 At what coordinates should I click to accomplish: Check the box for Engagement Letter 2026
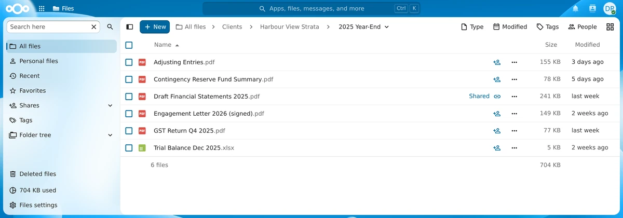coord(129,113)
